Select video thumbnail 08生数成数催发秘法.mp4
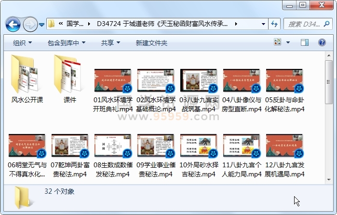 (113, 146)
